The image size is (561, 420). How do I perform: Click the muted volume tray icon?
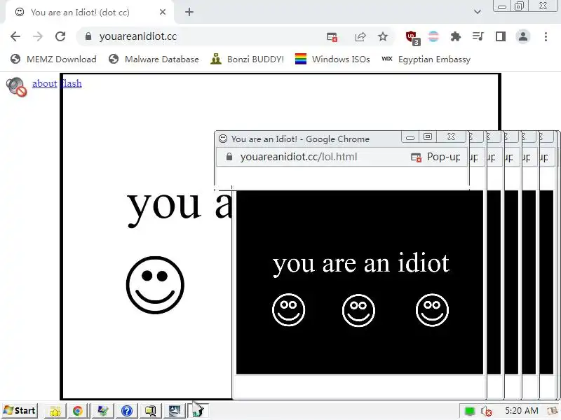487,412
